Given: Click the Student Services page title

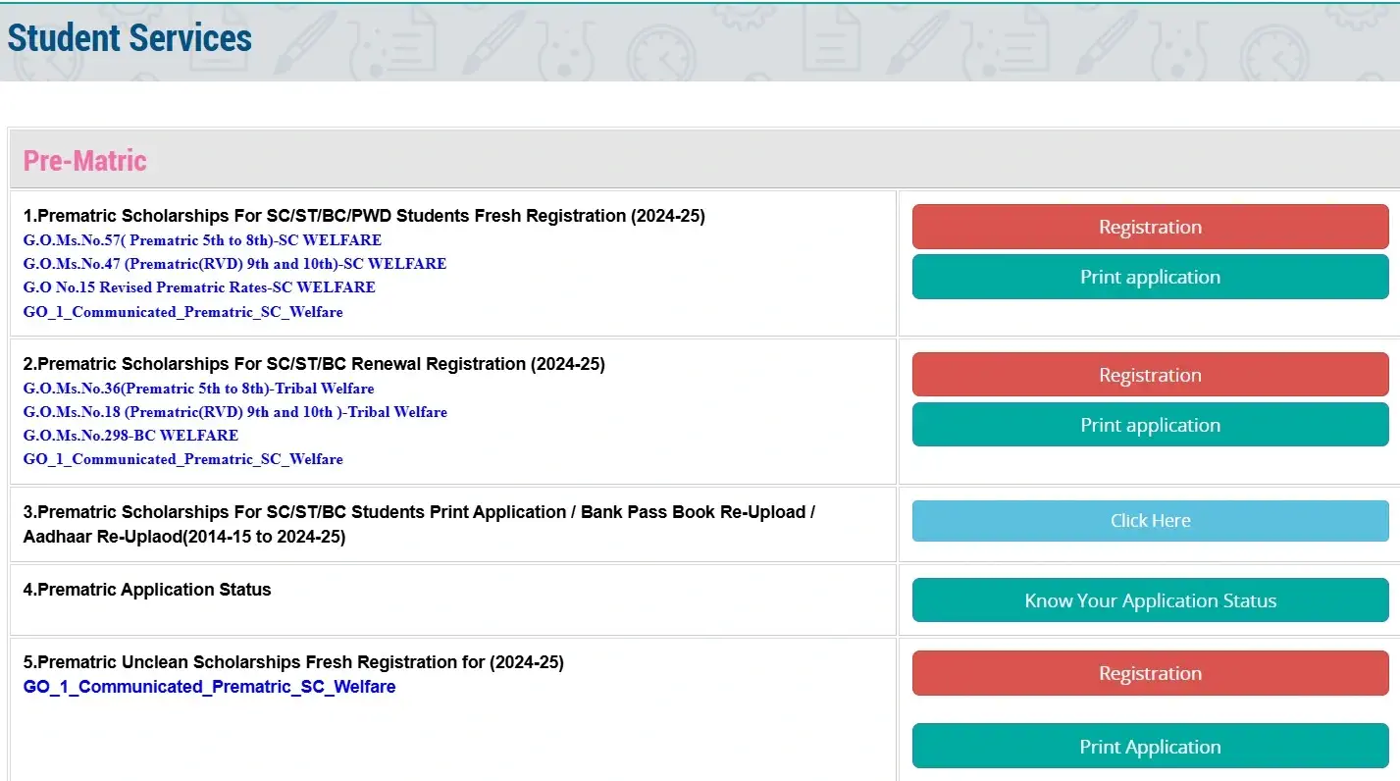Looking at the screenshot, I should pos(130,38).
